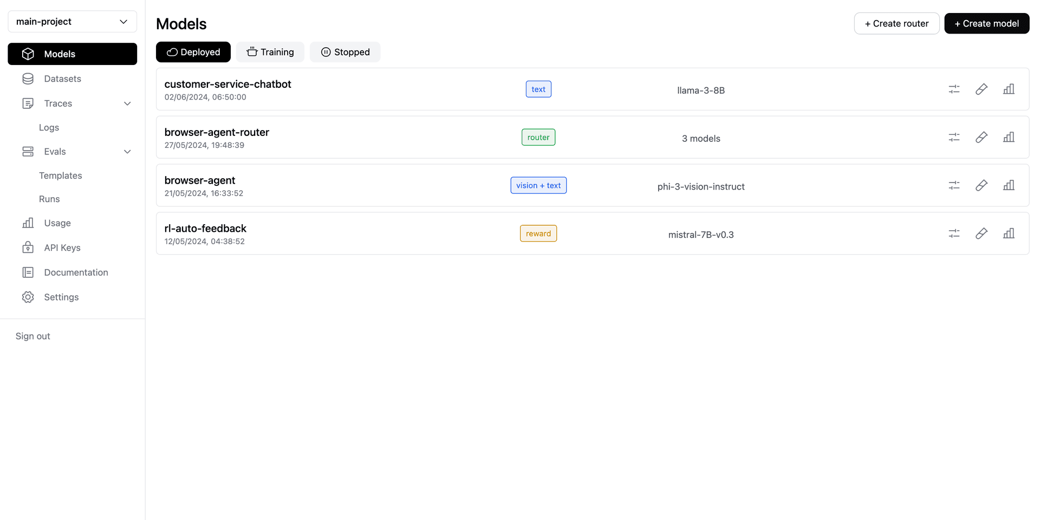Click the API Keys lock icon
The width and height of the screenshot is (1040, 520).
click(28, 248)
